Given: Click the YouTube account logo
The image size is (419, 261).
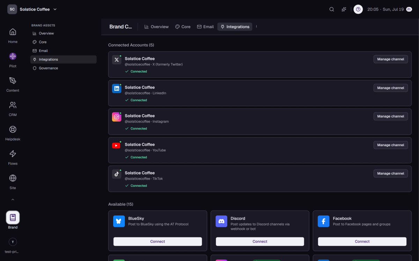Looking at the screenshot, I should click(x=117, y=145).
